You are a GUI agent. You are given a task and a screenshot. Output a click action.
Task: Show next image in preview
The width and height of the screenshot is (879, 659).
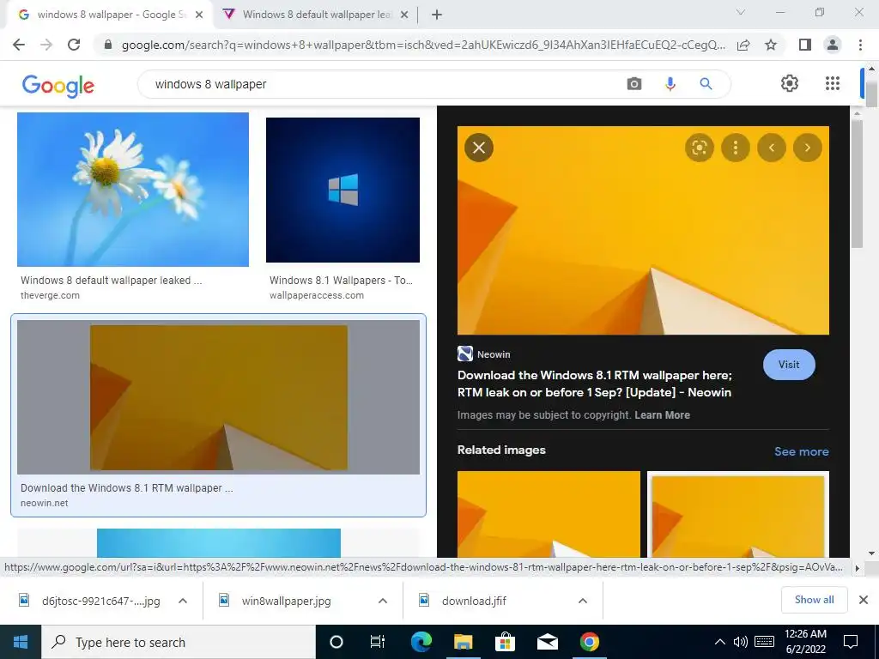point(807,148)
